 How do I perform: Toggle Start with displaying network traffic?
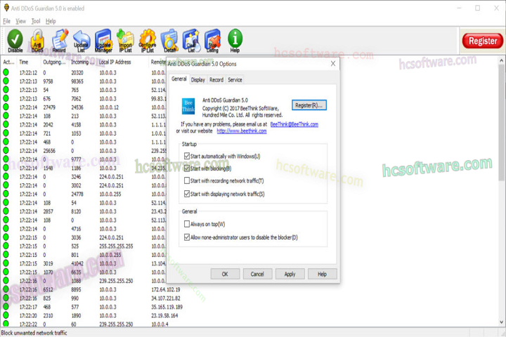pyautogui.click(x=186, y=194)
